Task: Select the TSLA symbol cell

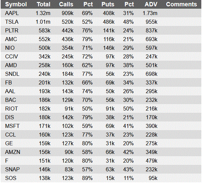Action: [x=12, y=22]
